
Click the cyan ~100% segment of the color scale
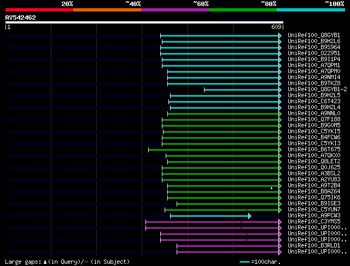(x=311, y=10)
